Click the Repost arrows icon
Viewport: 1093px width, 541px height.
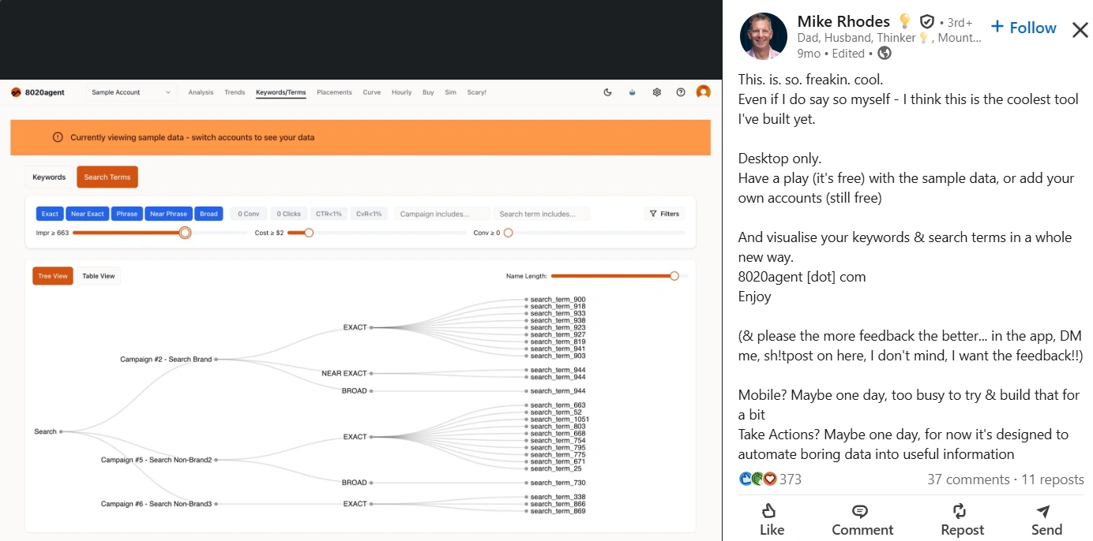click(960, 511)
